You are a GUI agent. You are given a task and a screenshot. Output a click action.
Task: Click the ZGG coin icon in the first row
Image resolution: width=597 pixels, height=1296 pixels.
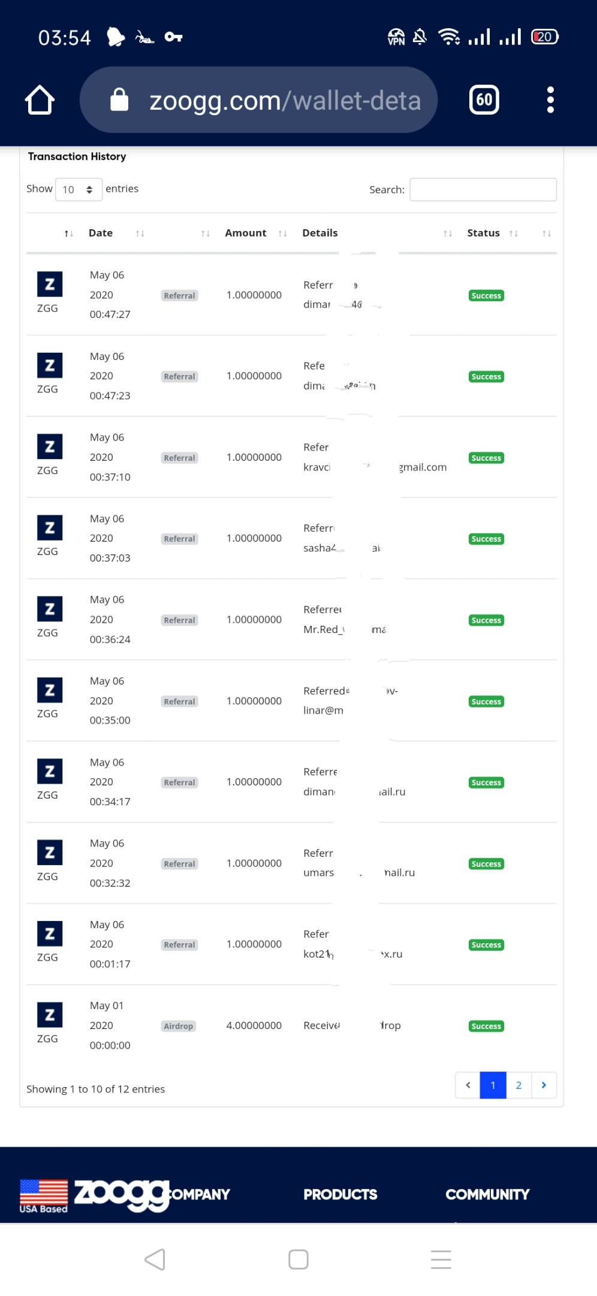point(50,284)
